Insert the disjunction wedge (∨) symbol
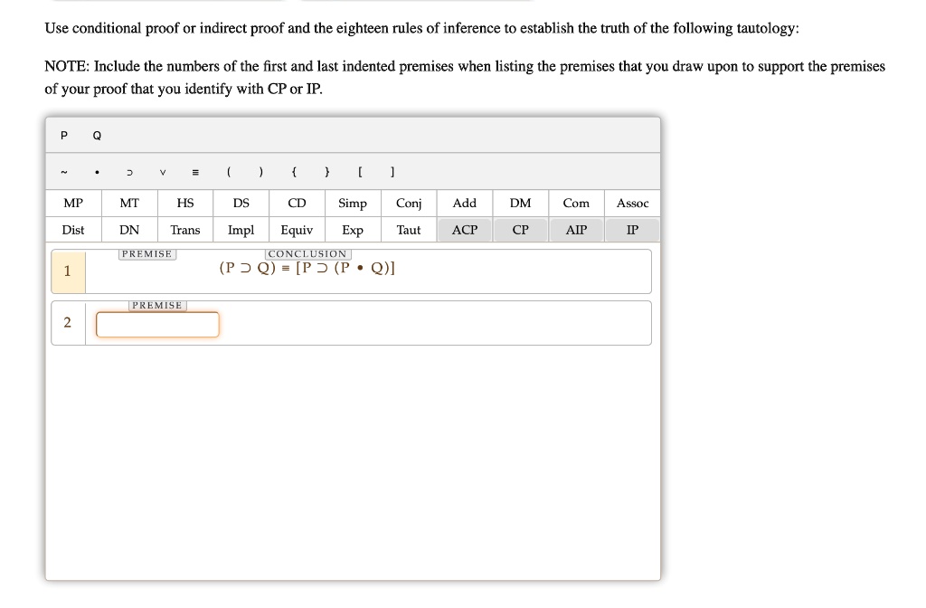926x608 pixels. (163, 172)
